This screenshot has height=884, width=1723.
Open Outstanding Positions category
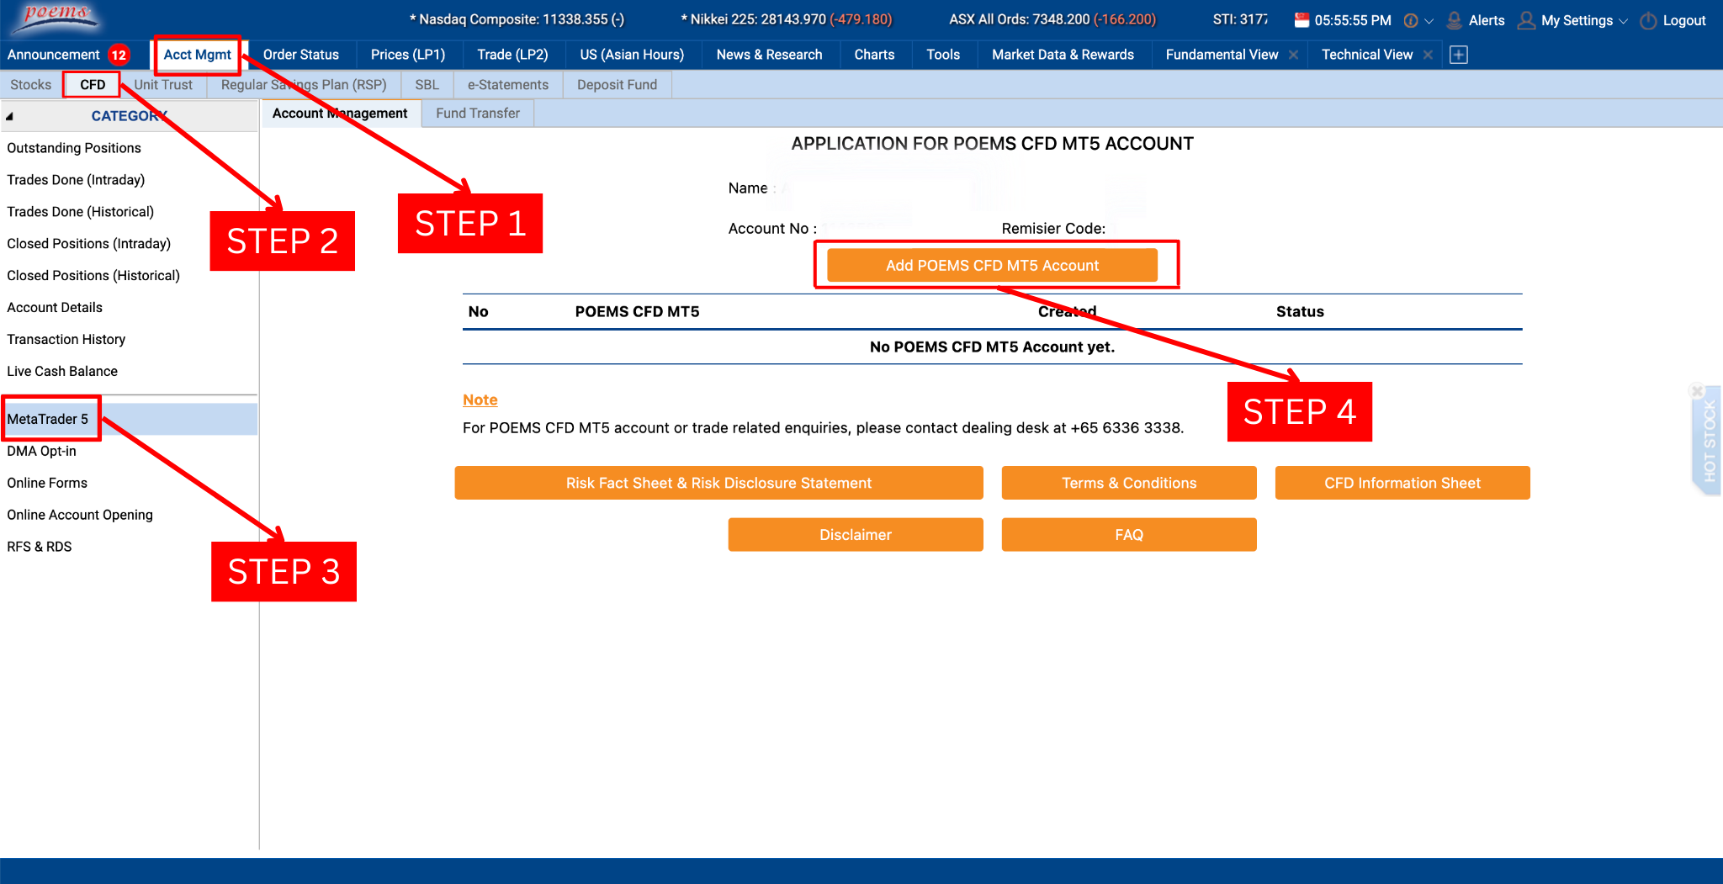click(x=74, y=148)
